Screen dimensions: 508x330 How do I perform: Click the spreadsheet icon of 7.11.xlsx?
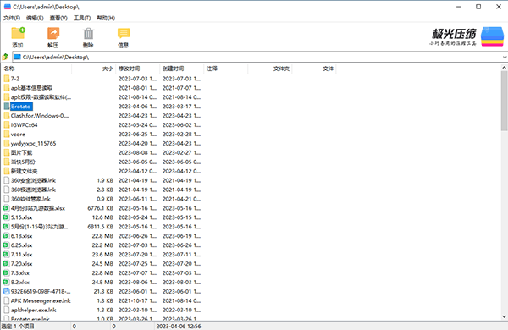[6, 254]
